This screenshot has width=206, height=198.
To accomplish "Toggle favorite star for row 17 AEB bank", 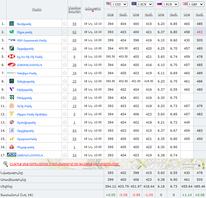I will click(65, 155).
